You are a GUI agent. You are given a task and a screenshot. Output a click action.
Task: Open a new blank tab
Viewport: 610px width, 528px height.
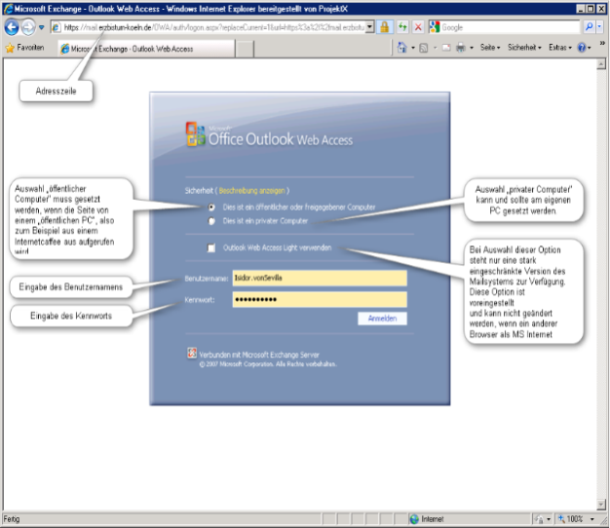[x=245, y=50]
